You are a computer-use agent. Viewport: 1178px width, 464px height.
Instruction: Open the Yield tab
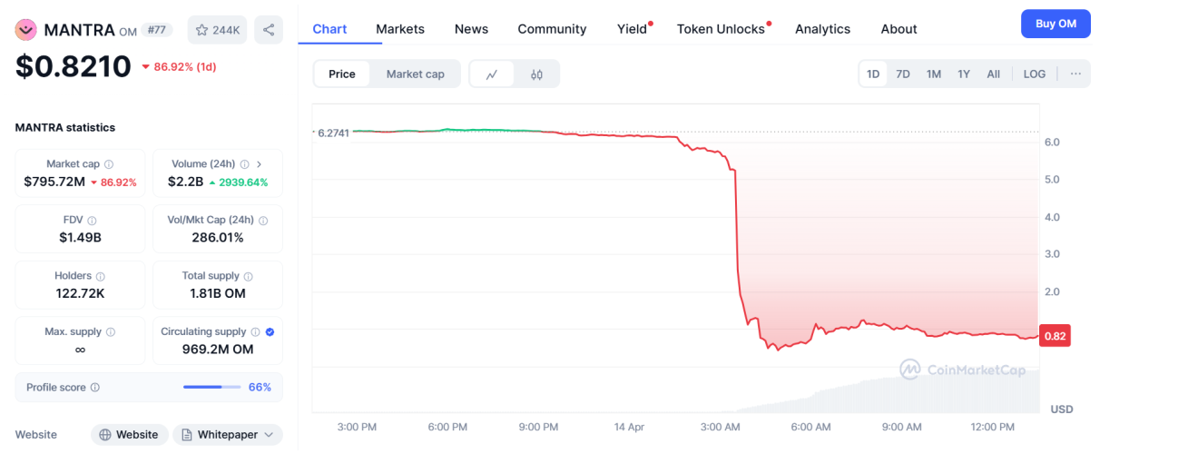[633, 29]
